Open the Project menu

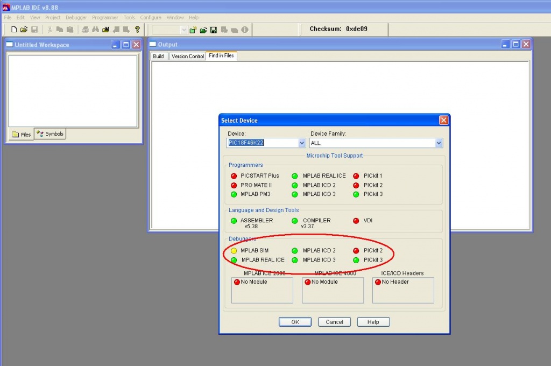[x=53, y=18]
